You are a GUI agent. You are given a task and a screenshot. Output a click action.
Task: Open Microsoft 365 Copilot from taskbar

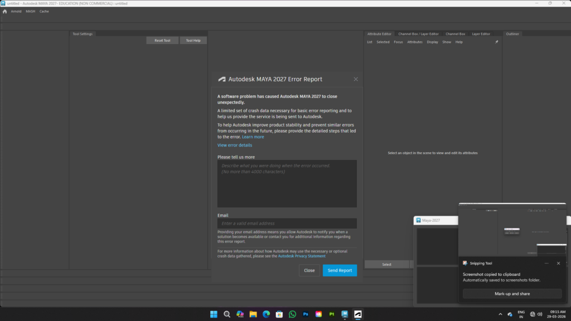click(x=240, y=314)
